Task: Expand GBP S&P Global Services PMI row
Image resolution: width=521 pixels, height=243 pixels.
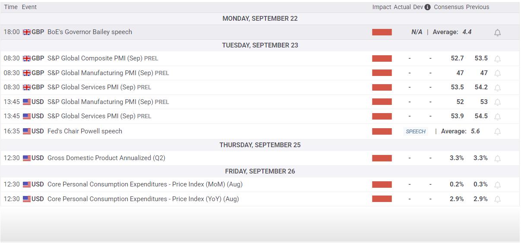Action: point(91,87)
